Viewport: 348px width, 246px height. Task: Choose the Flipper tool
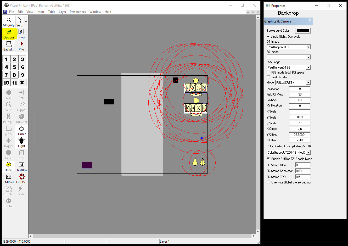(x=22, y=106)
